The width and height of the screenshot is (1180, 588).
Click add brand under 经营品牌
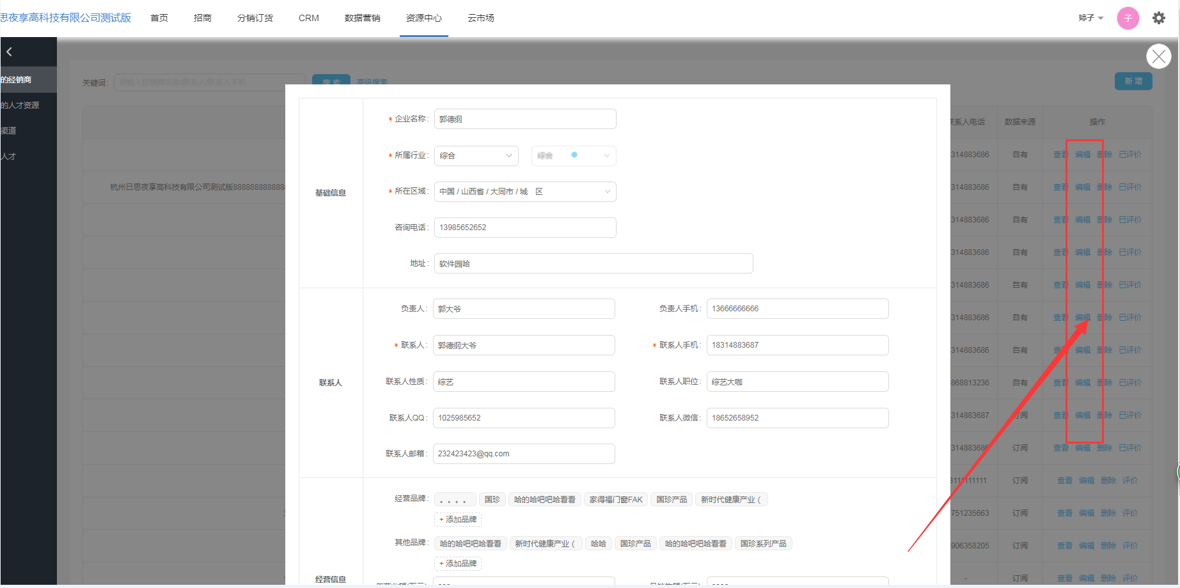pyautogui.click(x=458, y=520)
